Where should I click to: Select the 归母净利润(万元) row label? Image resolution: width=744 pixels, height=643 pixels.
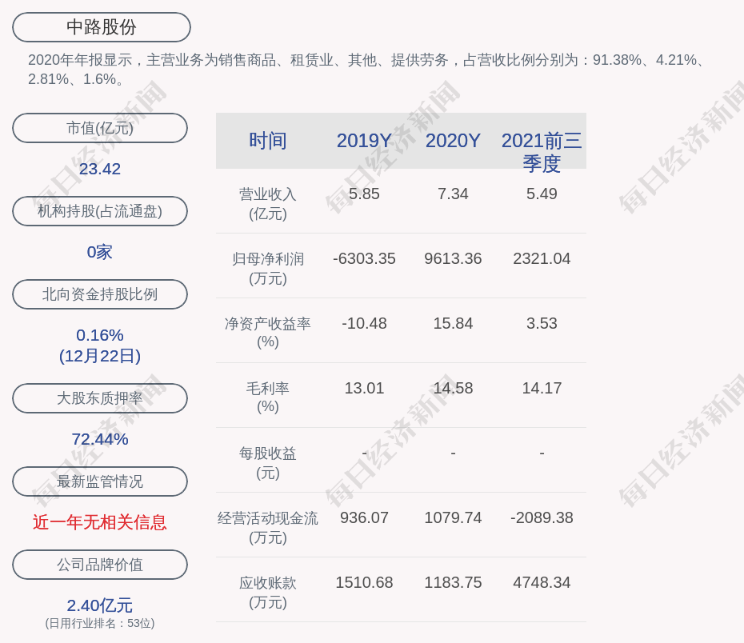pyautogui.click(x=268, y=269)
